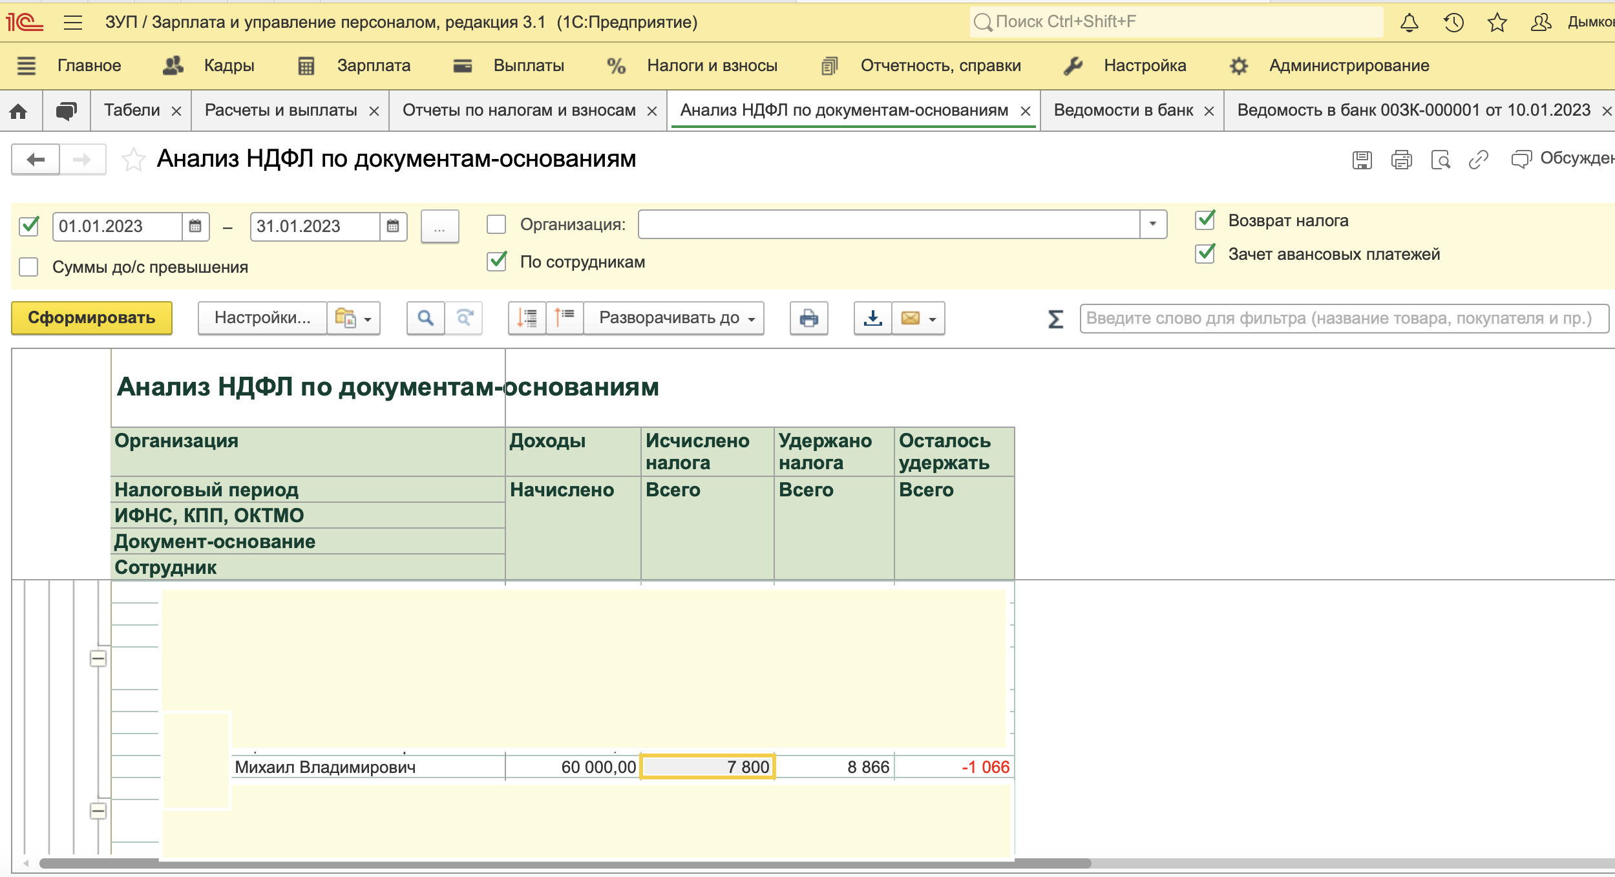Click filter word input field
Screen dimensions: 1615x877
click(1344, 319)
